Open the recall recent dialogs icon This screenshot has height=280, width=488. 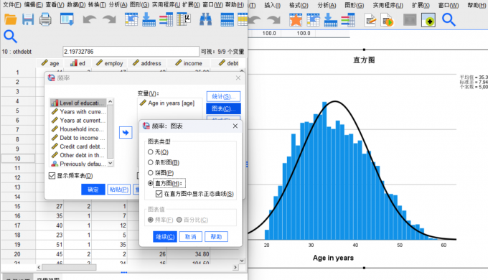(67, 19)
